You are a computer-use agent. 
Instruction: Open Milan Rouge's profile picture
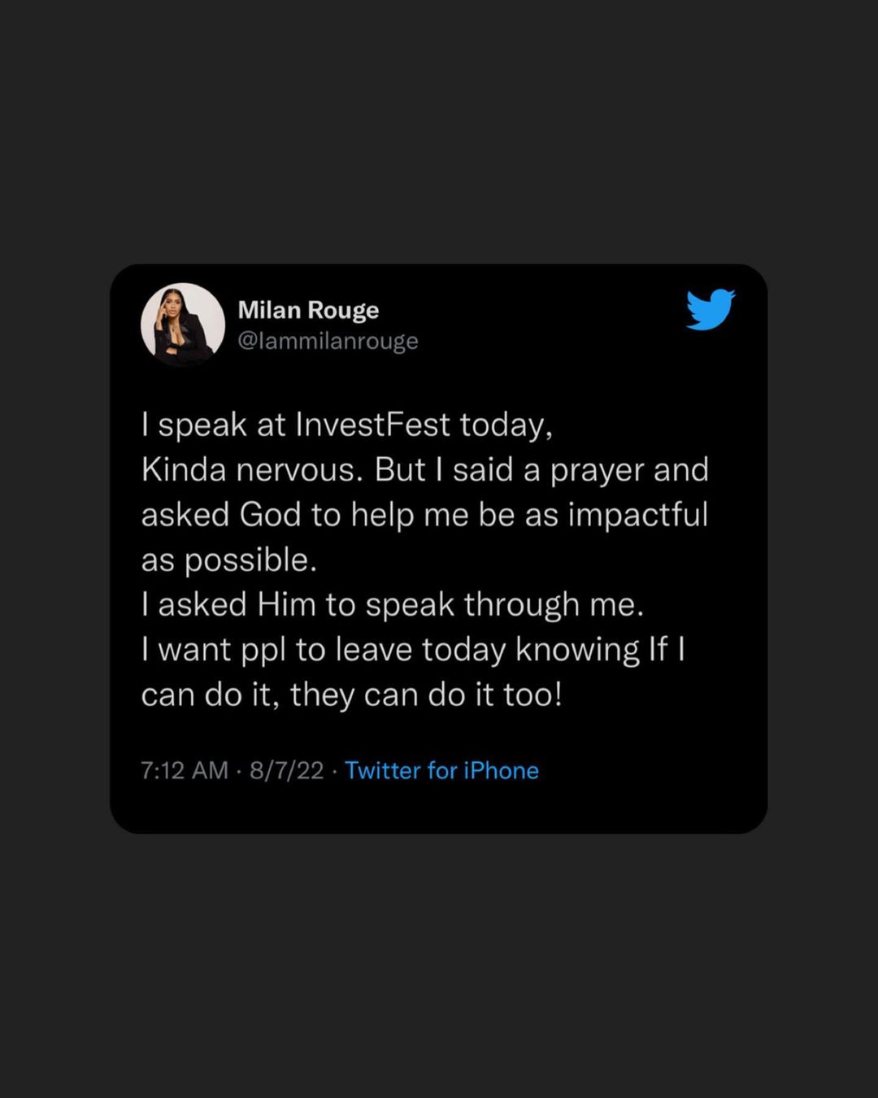coord(183,324)
